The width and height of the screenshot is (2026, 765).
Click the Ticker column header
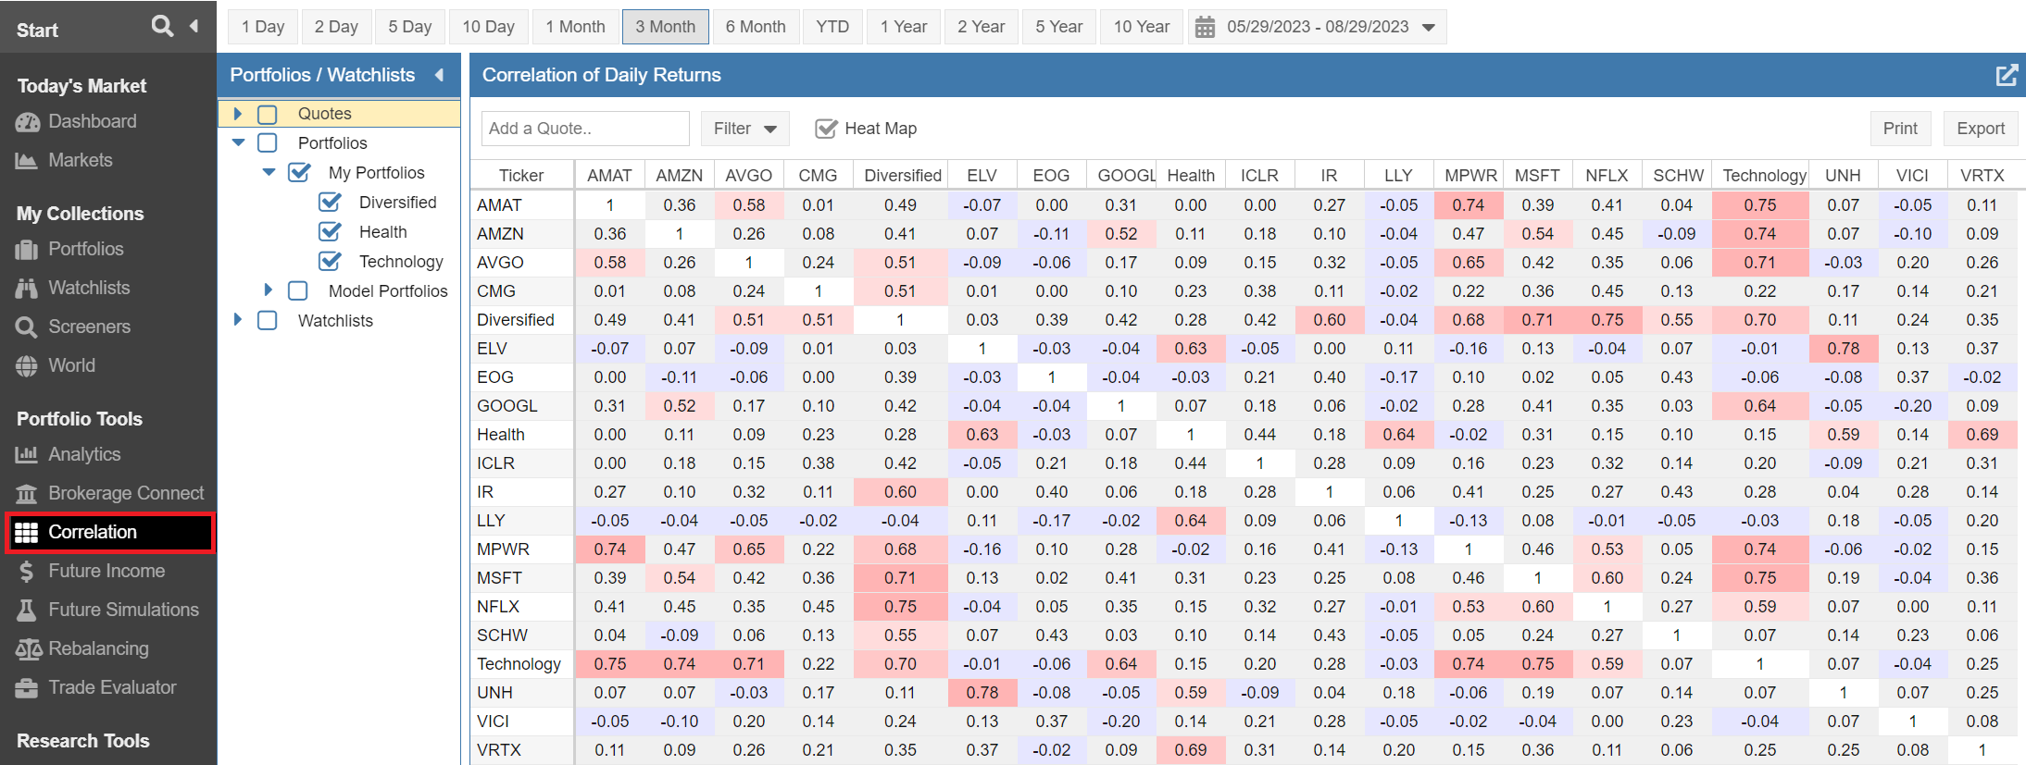coord(521,176)
